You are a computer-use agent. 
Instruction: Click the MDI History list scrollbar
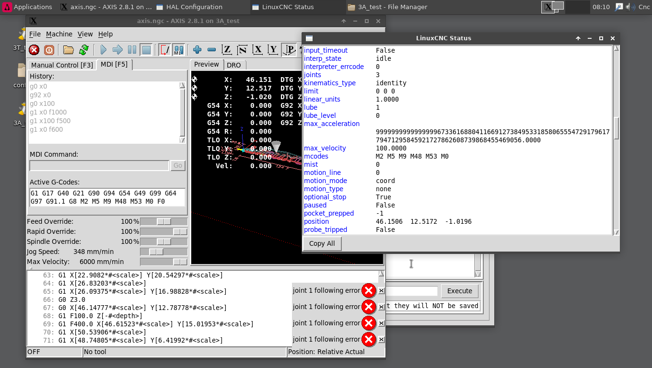[182, 113]
